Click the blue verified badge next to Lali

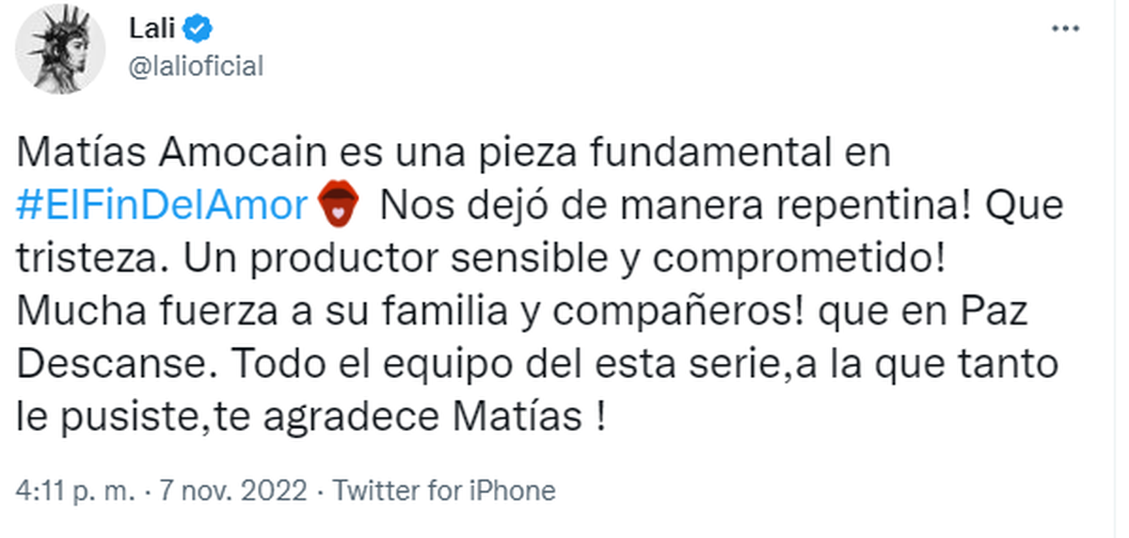point(197,30)
